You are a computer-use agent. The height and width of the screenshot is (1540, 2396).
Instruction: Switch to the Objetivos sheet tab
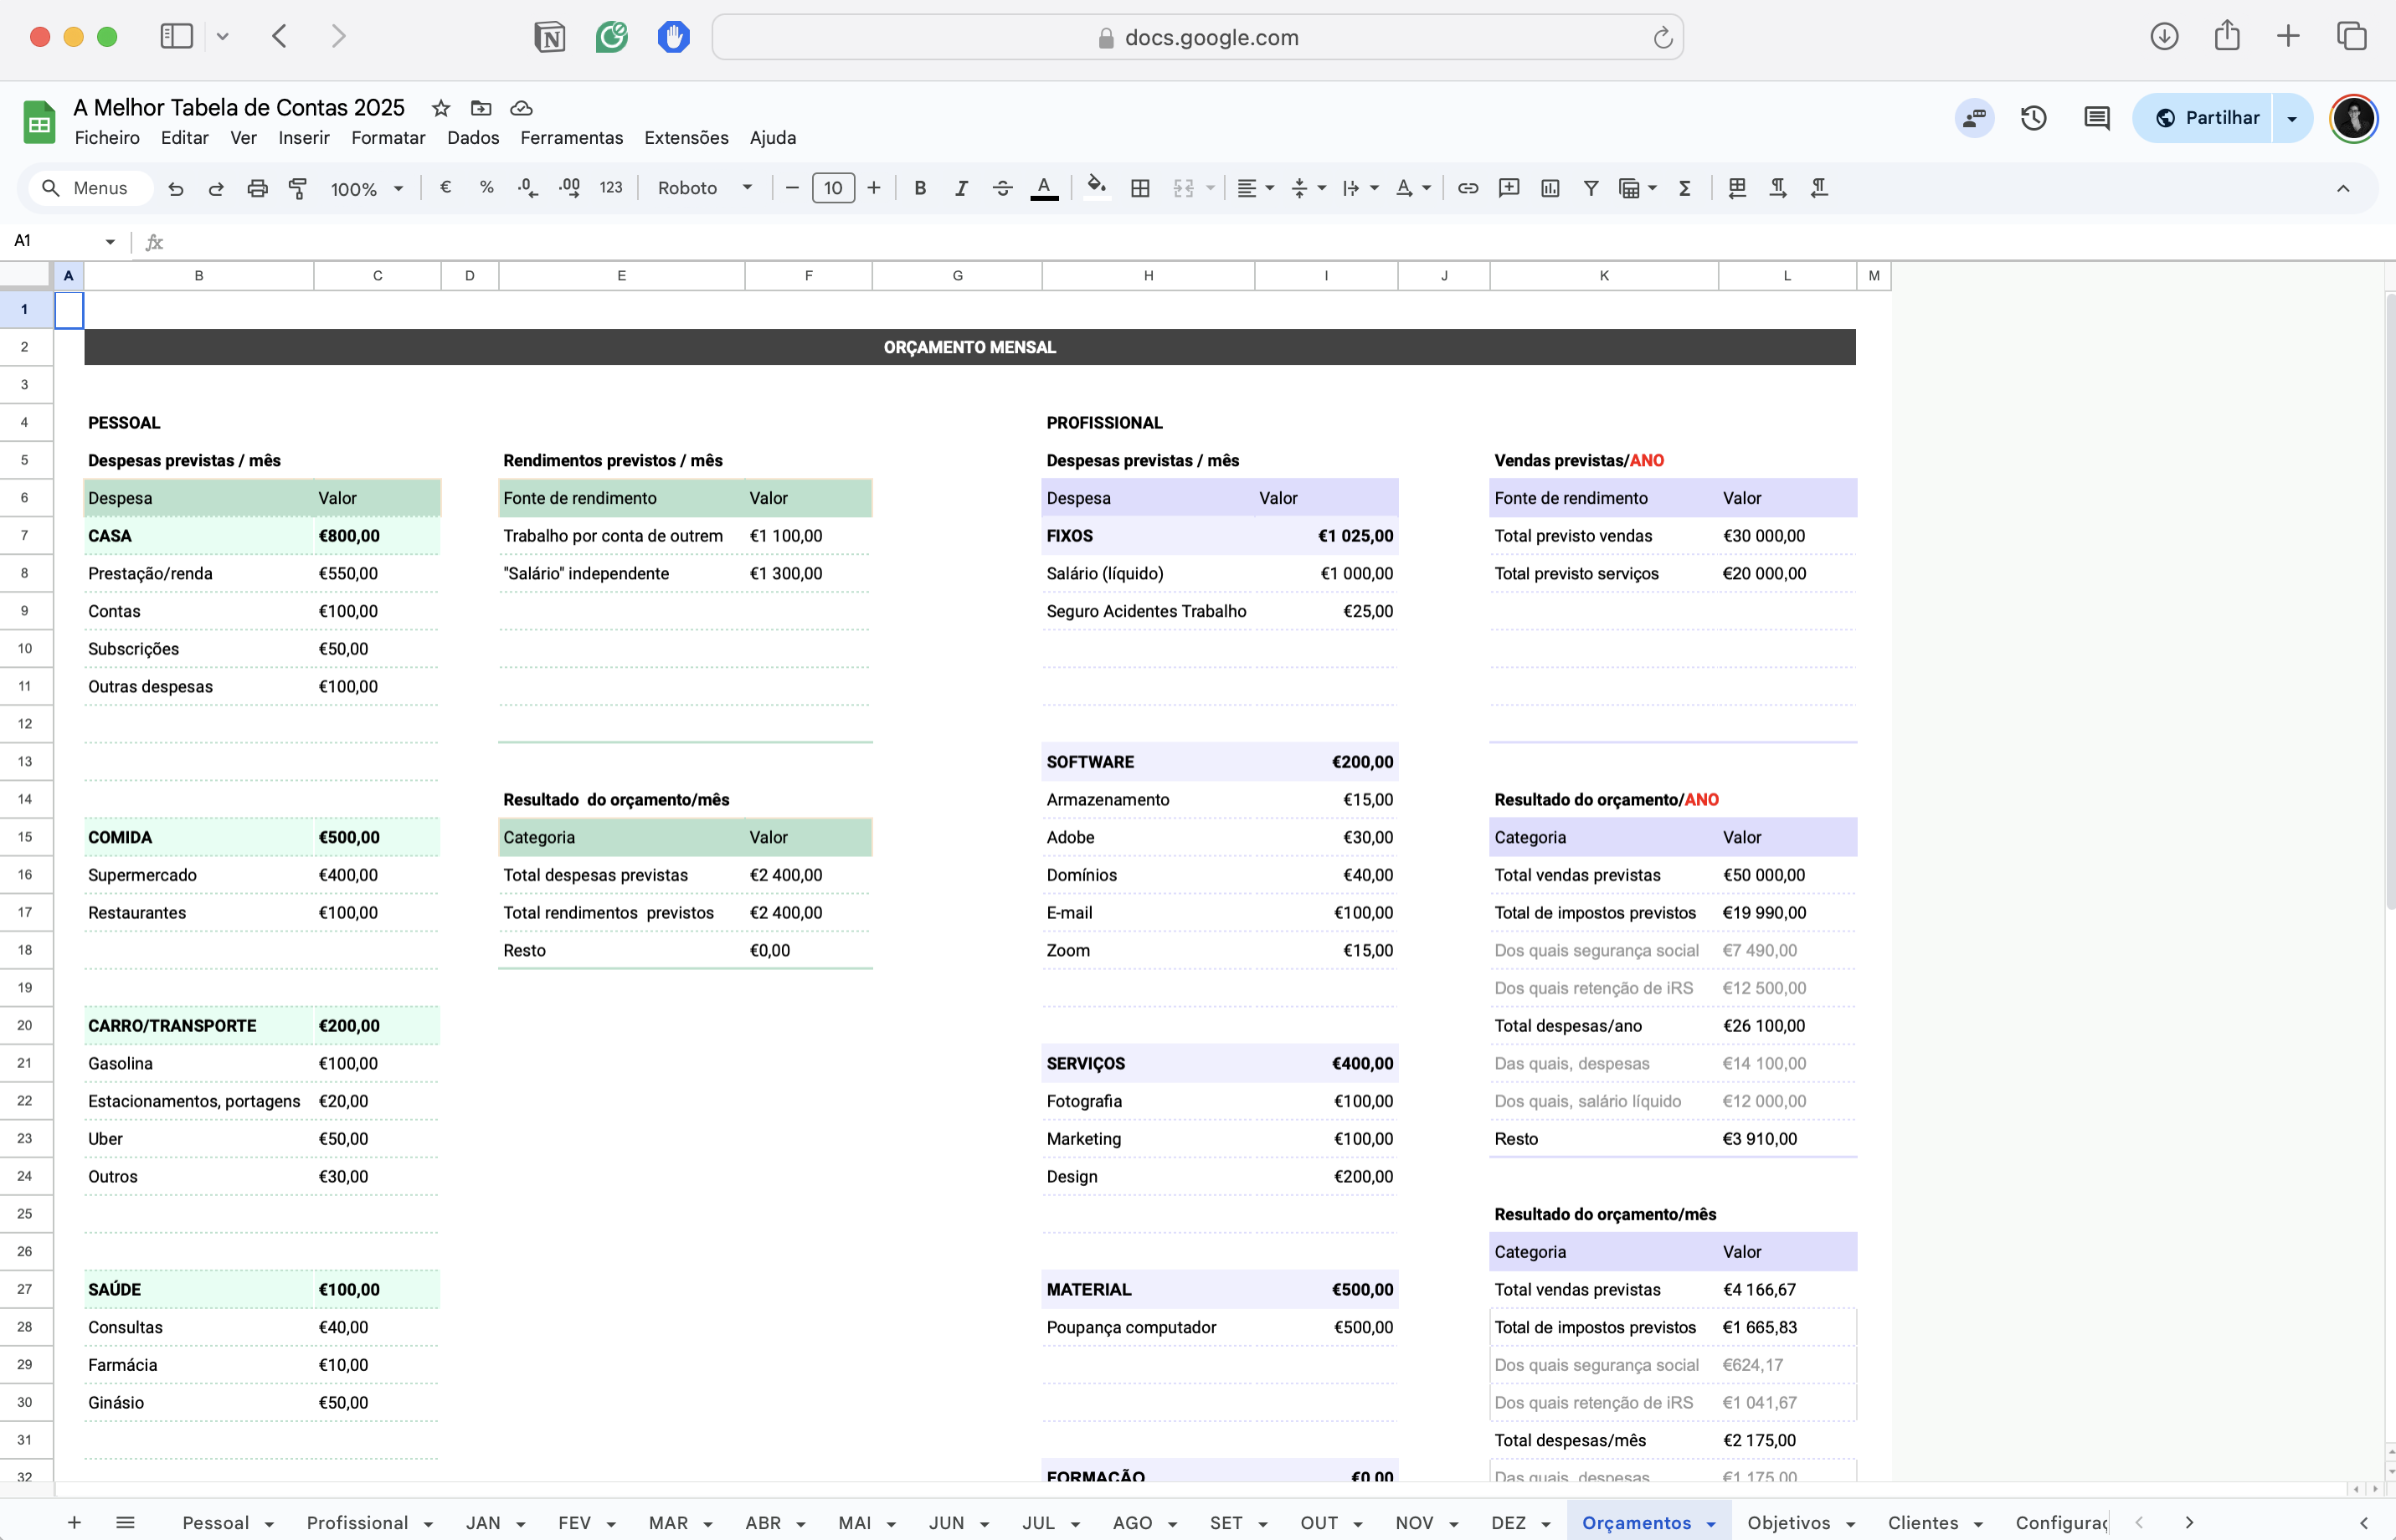pyautogui.click(x=1788, y=1522)
